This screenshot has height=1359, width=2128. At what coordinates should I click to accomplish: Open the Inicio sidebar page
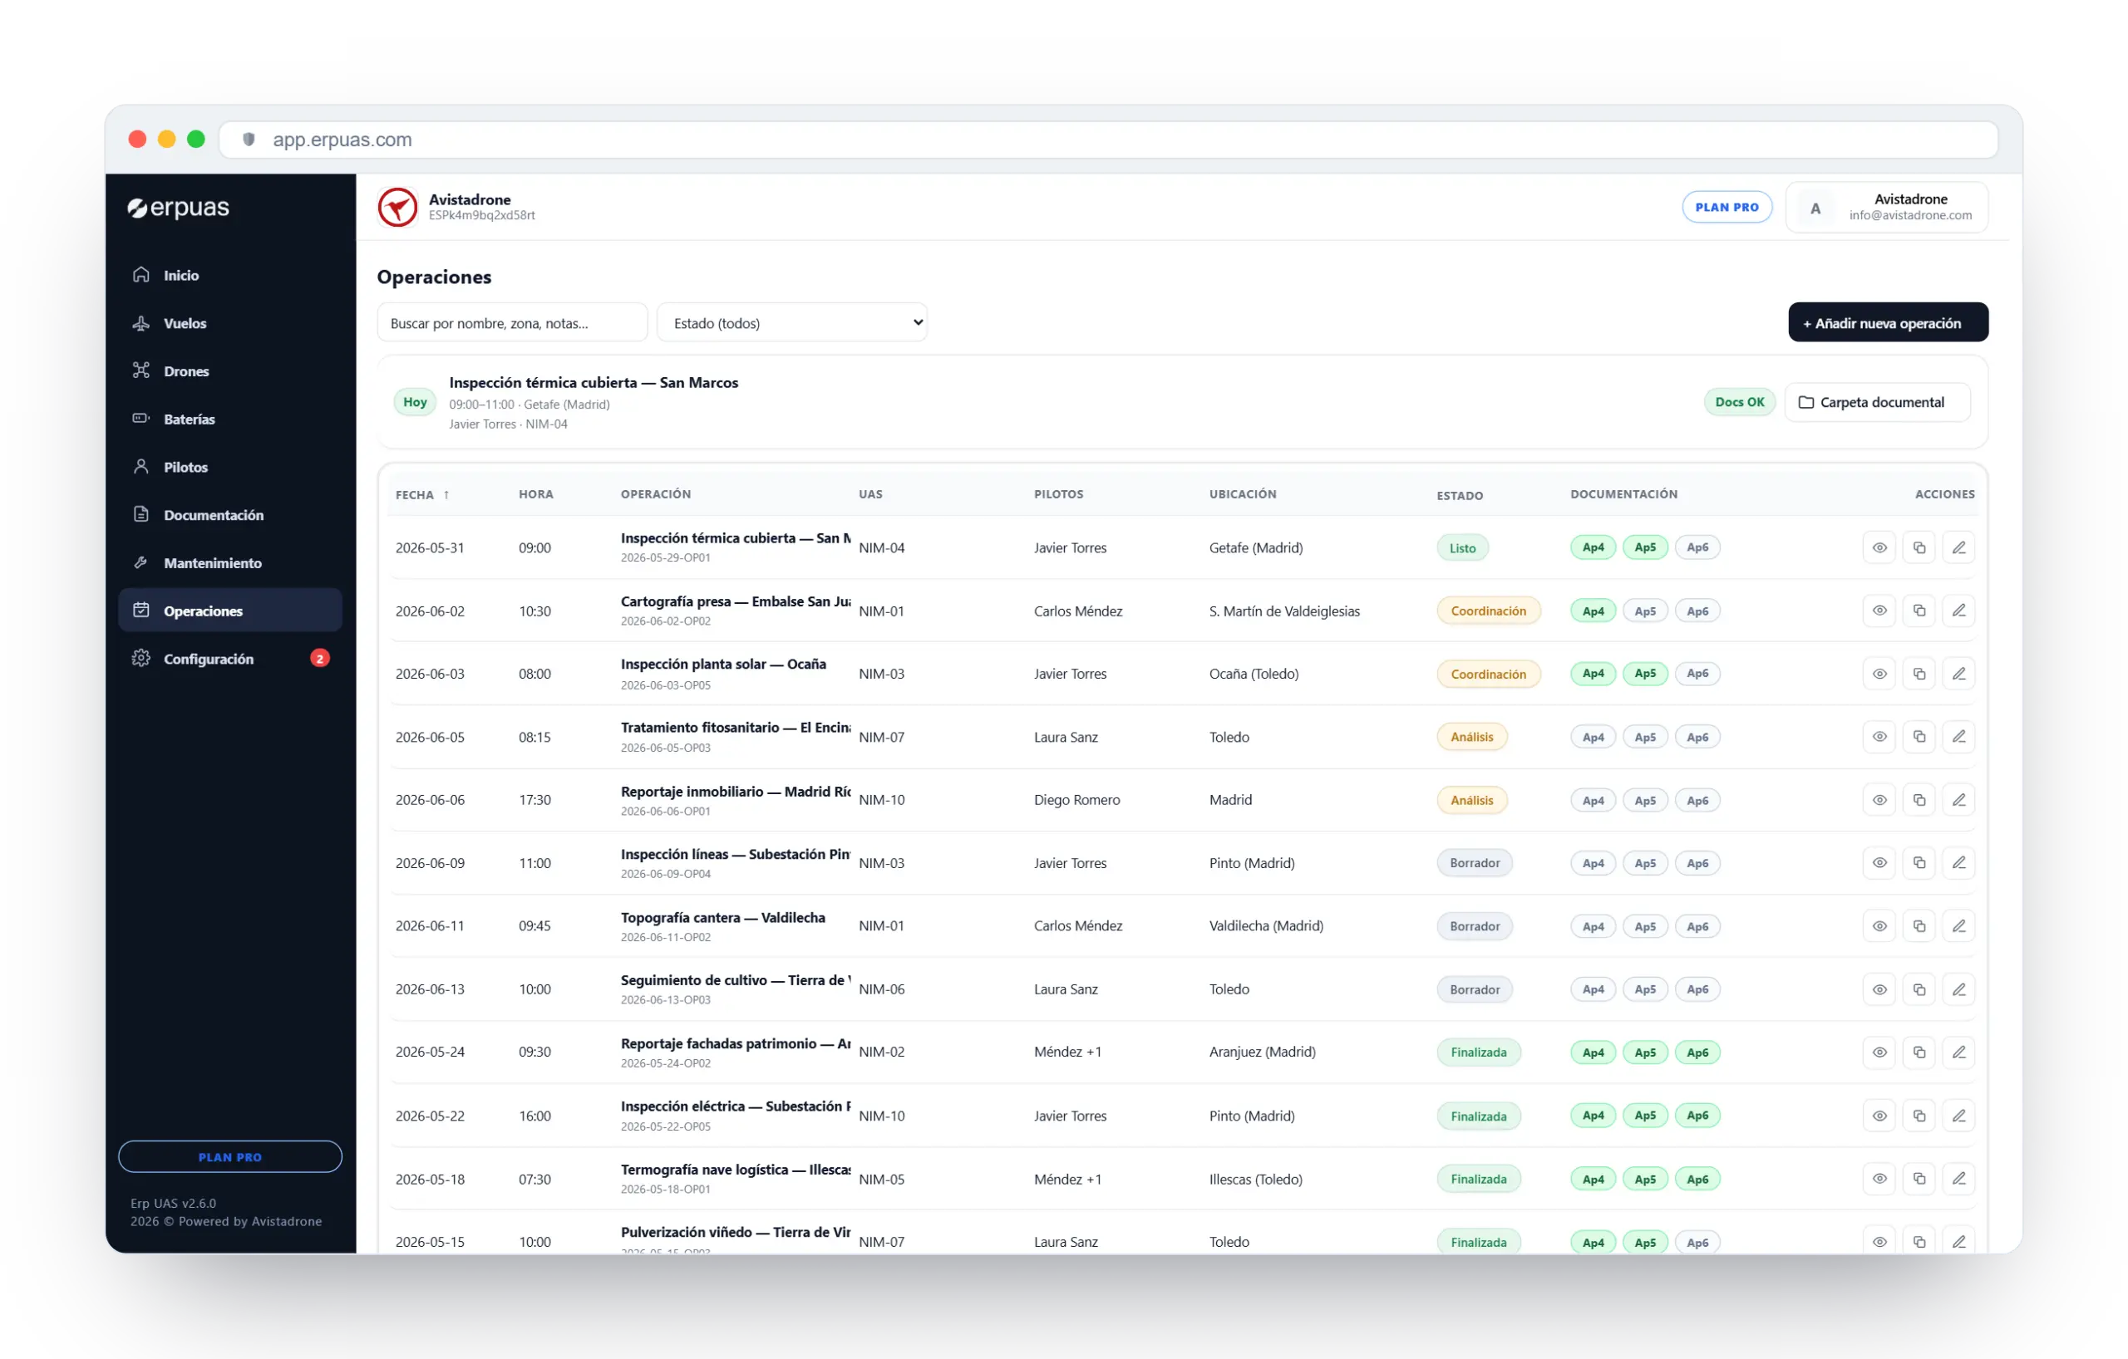229,276
